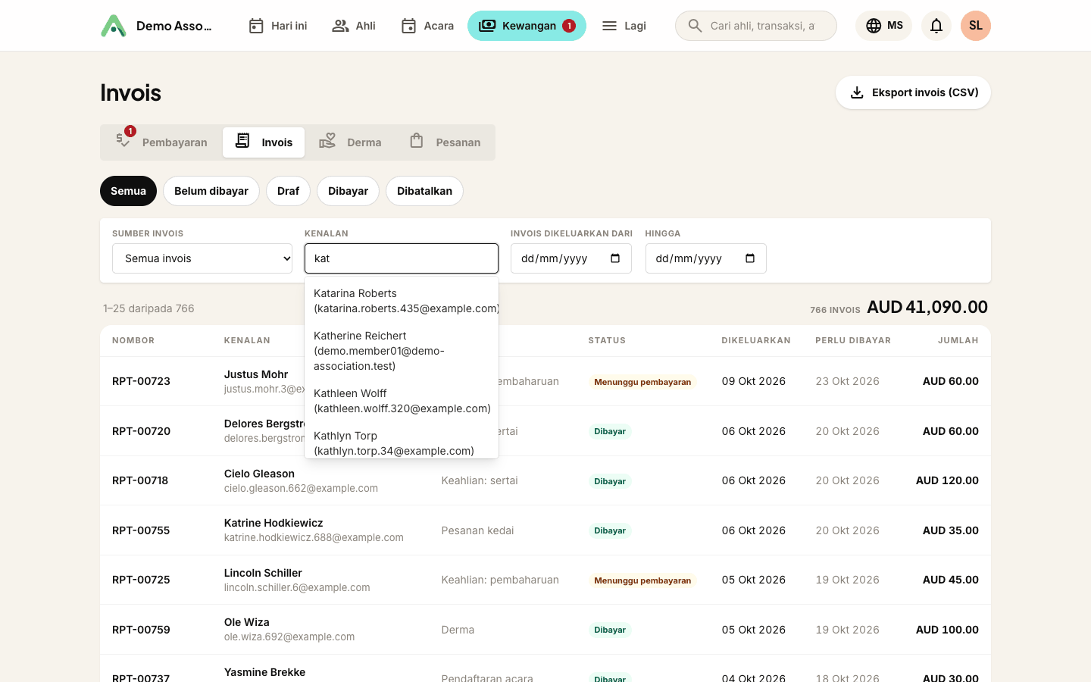Select the Semua filter chip
Screen dimensions: 1091x682
point(128,191)
